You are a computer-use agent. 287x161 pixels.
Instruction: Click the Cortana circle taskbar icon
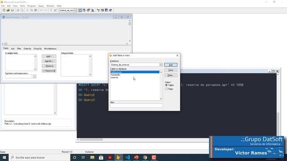tap(74, 157)
